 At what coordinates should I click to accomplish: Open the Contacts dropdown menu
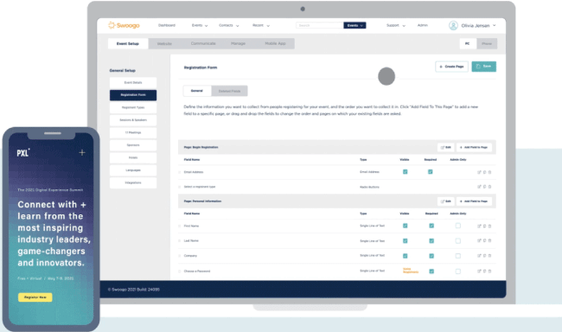coord(228,25)
